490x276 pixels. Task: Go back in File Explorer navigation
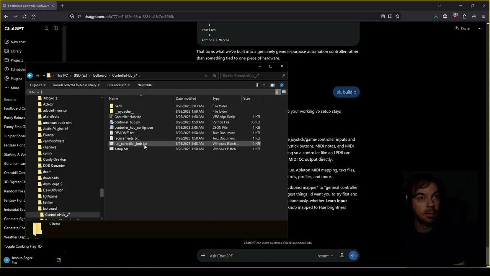[30, 76]
